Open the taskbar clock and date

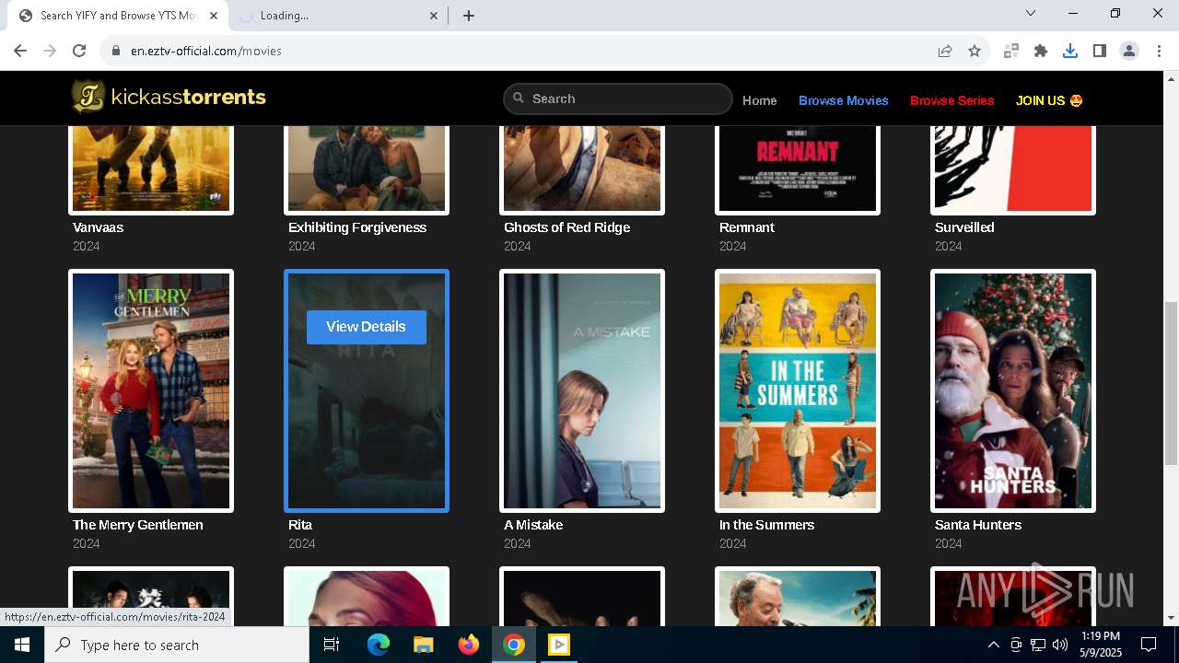[x=1101, y=645]
